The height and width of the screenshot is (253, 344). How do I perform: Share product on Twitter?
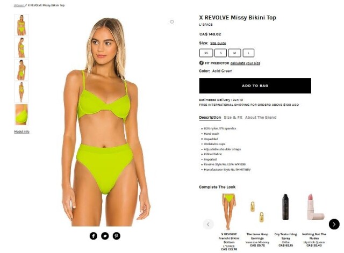coord(105,236)
